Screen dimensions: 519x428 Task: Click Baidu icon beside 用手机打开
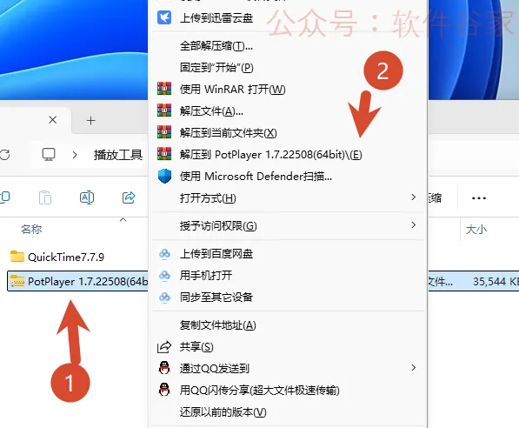pyautogui.click(x=164, y=275)
